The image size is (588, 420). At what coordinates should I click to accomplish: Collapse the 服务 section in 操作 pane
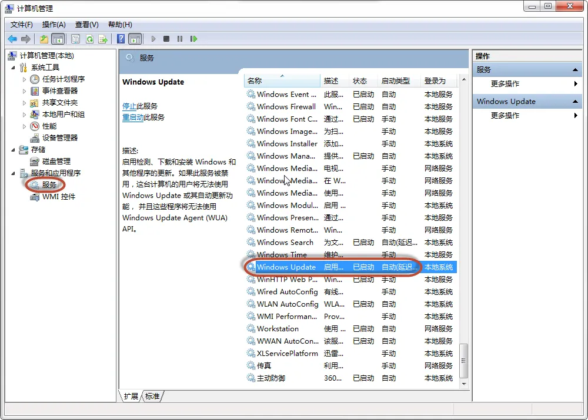575,70
